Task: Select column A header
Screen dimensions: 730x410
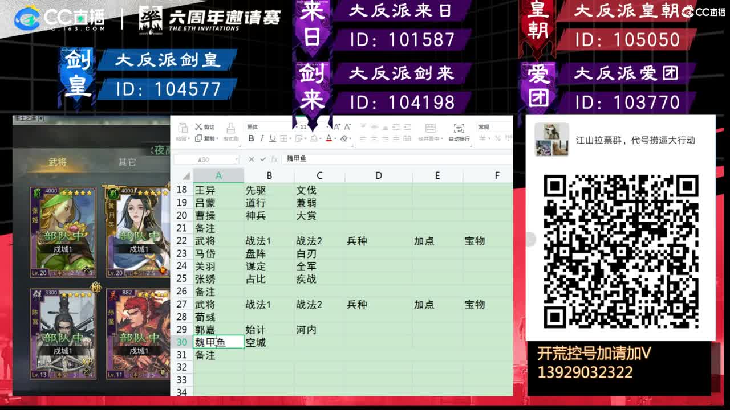Action: pos(218,176)
